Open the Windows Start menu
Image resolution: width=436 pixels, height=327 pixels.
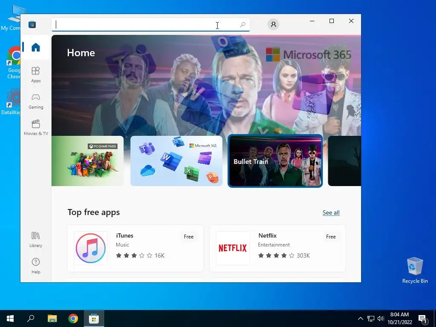[x=10, y=318]
